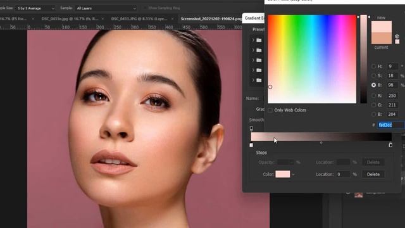Click the gradient preview bar
This screenshot has height=228, width=405.
tap(321, 137)
